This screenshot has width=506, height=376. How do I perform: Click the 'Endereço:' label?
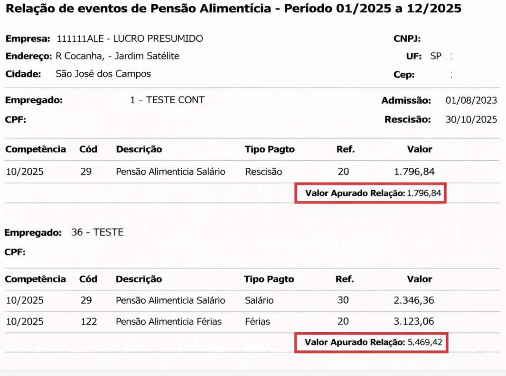click(29, 56)
